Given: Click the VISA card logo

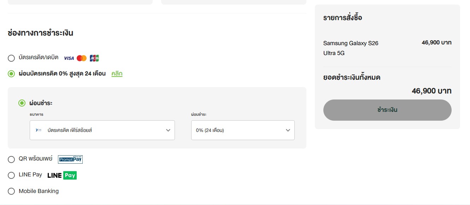Looking at the screenshot, I should coord(69,58).
